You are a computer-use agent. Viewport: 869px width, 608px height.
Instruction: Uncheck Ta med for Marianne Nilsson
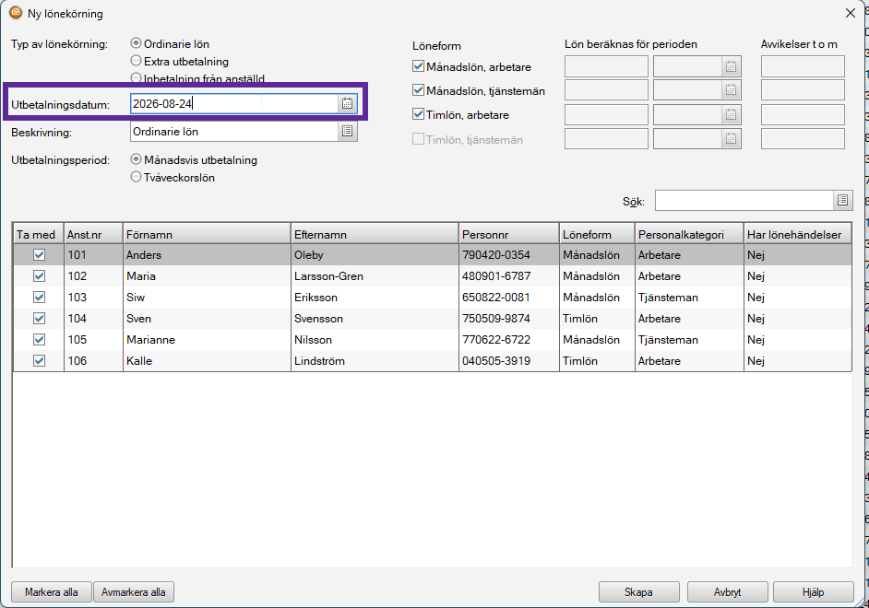pos(39,340)
